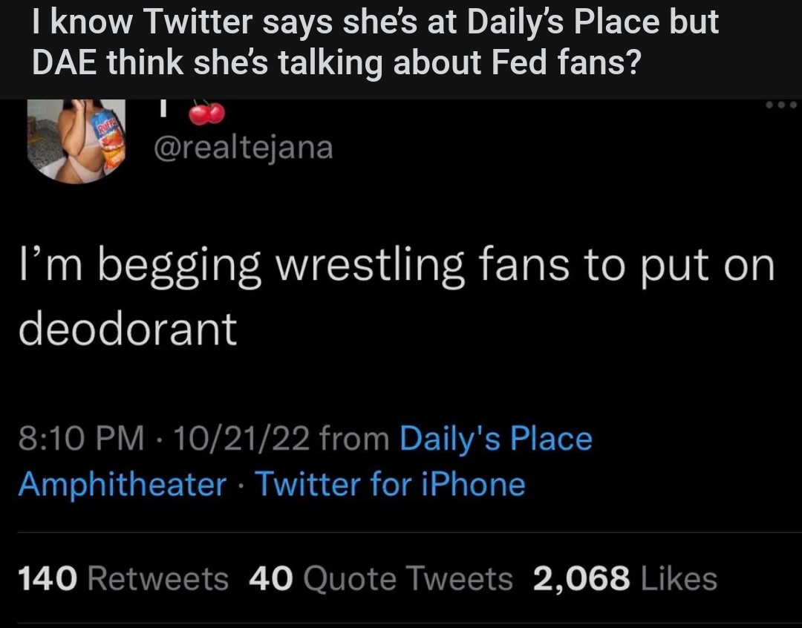
Task: Open the tweet author's profile picture
Action: point(76,140)
